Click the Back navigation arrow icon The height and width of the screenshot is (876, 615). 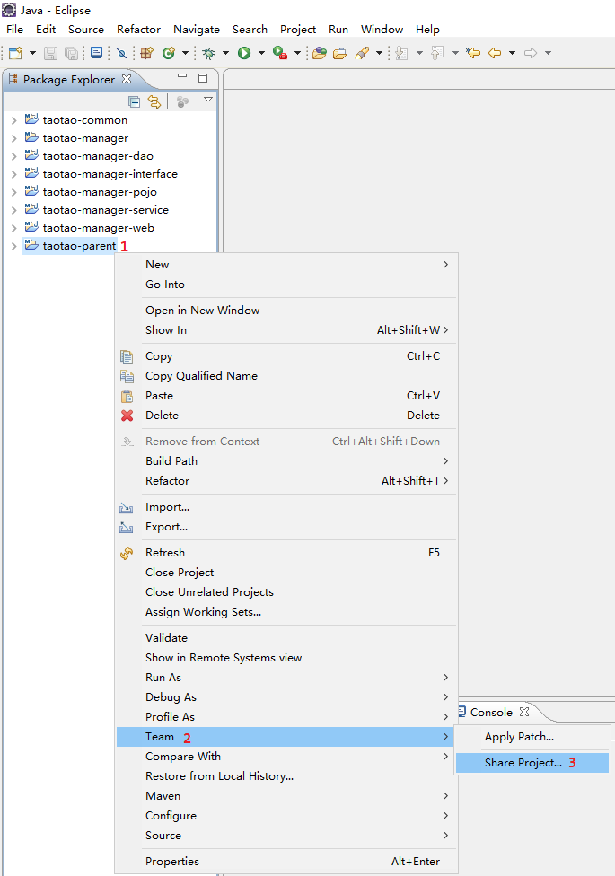coord(495,53)
